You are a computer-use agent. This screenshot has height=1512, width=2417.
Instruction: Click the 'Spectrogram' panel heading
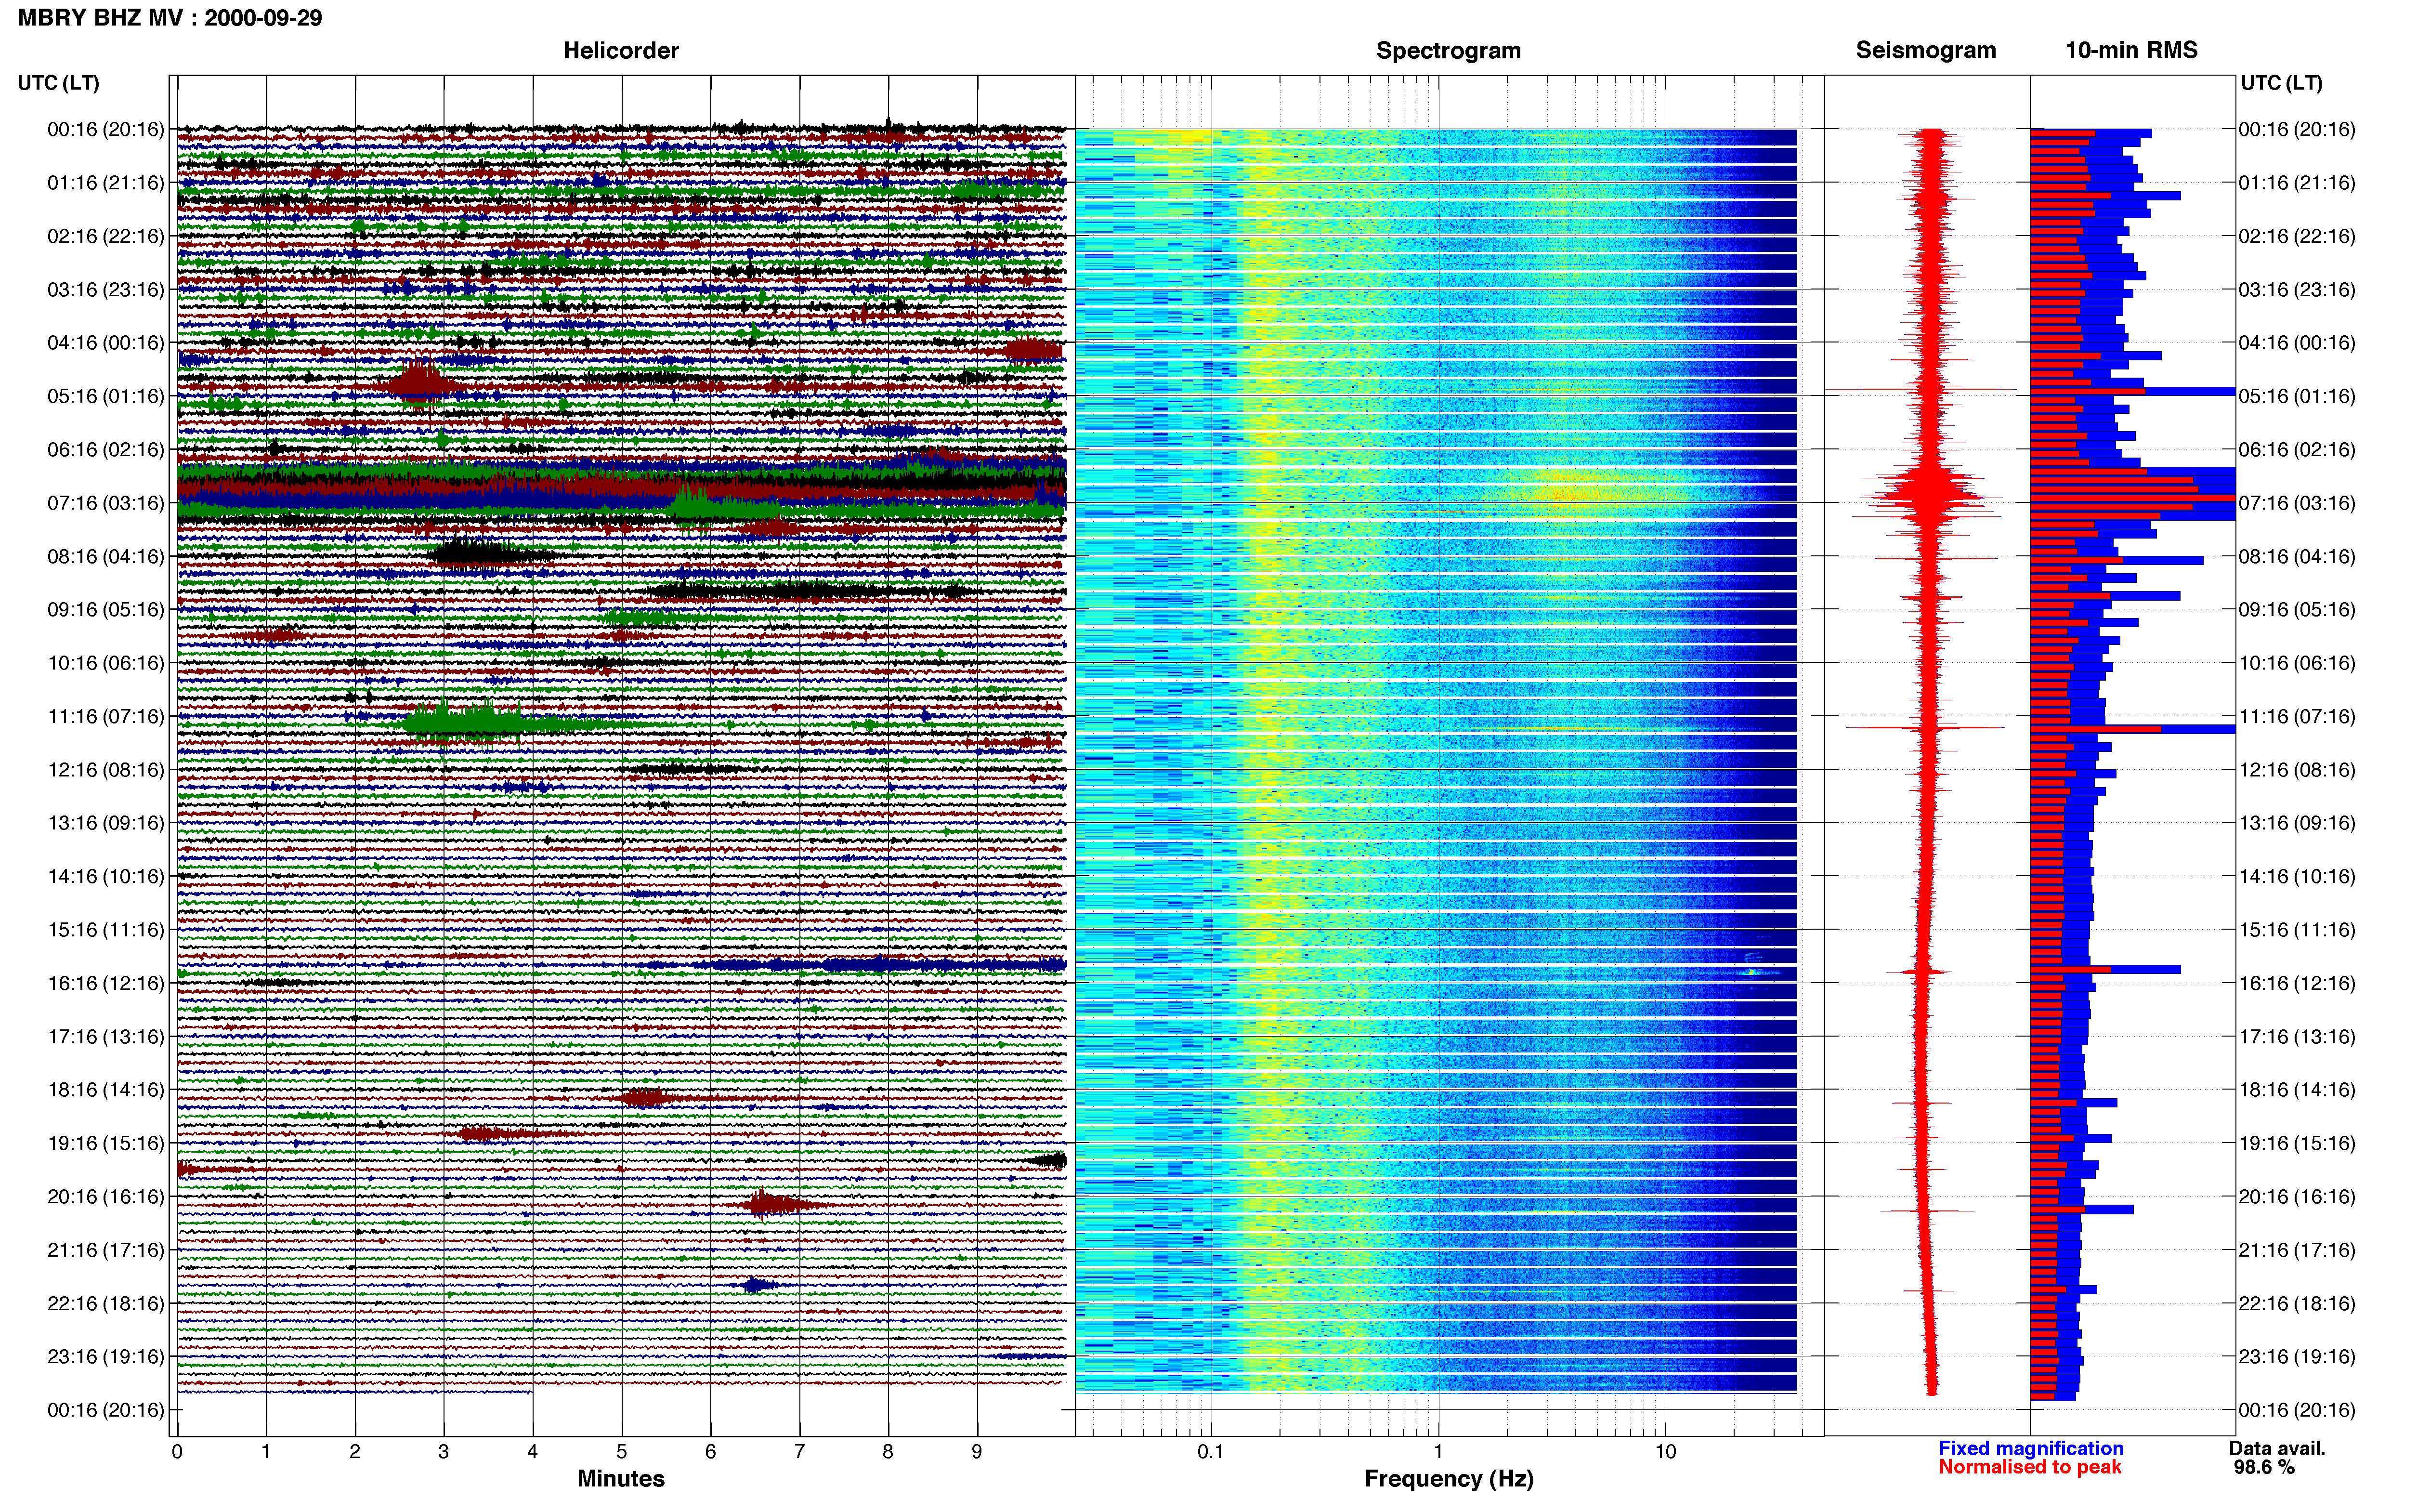[x=1449, y=50]
